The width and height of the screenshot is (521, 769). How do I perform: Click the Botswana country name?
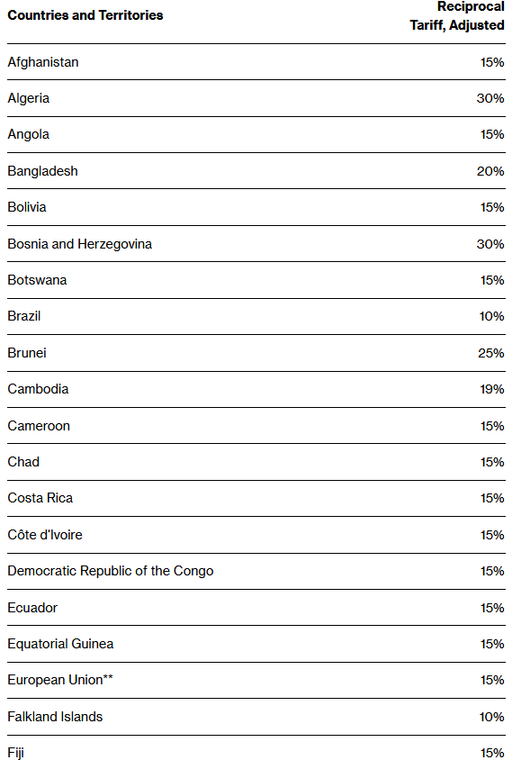pos(37,280)
